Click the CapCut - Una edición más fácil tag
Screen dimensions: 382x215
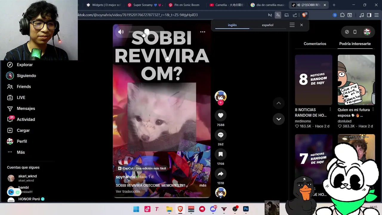(x=142, y=168)
